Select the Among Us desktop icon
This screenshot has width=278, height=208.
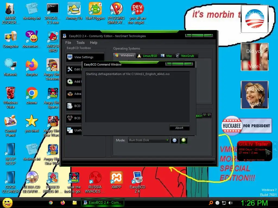(74, 11)
